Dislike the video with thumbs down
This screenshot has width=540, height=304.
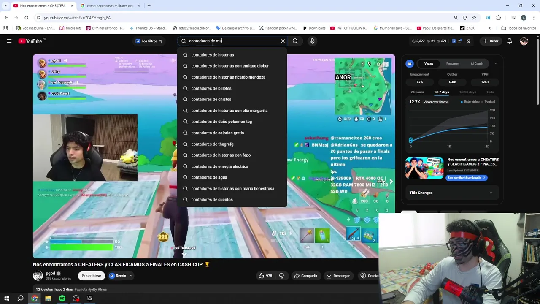(x=282, y=276)
